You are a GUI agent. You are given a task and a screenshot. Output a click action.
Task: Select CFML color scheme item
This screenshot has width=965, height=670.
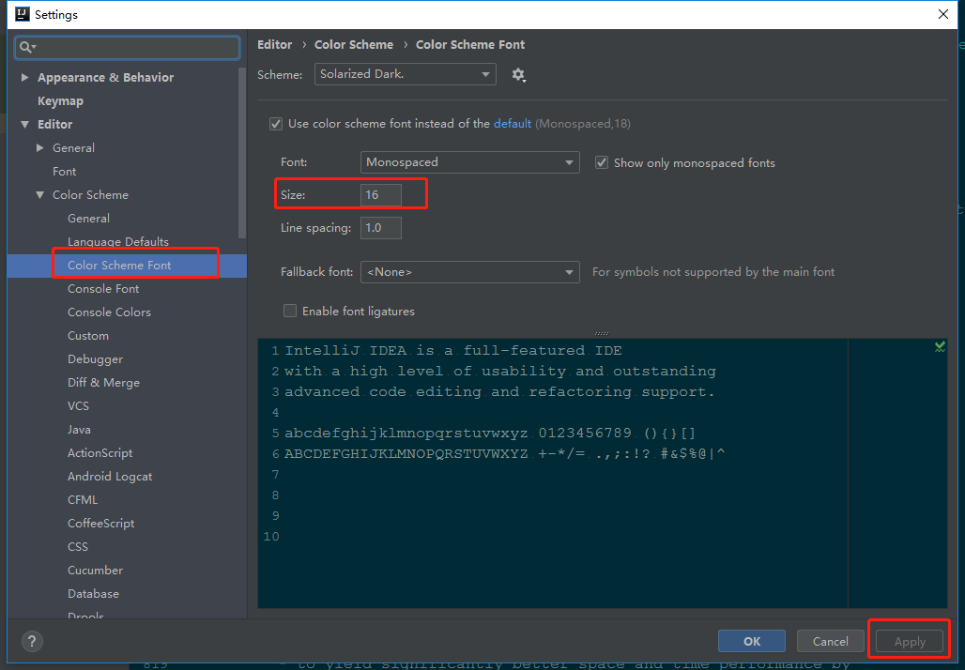(83, 499)
